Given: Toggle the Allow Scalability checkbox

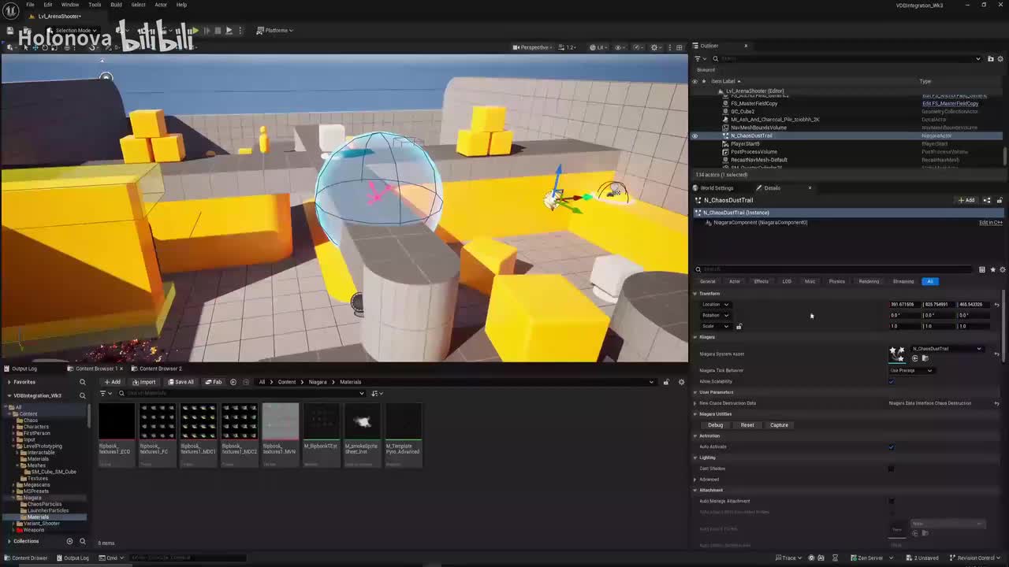Looking at the screenshot, I should click(x=892, y=381).
